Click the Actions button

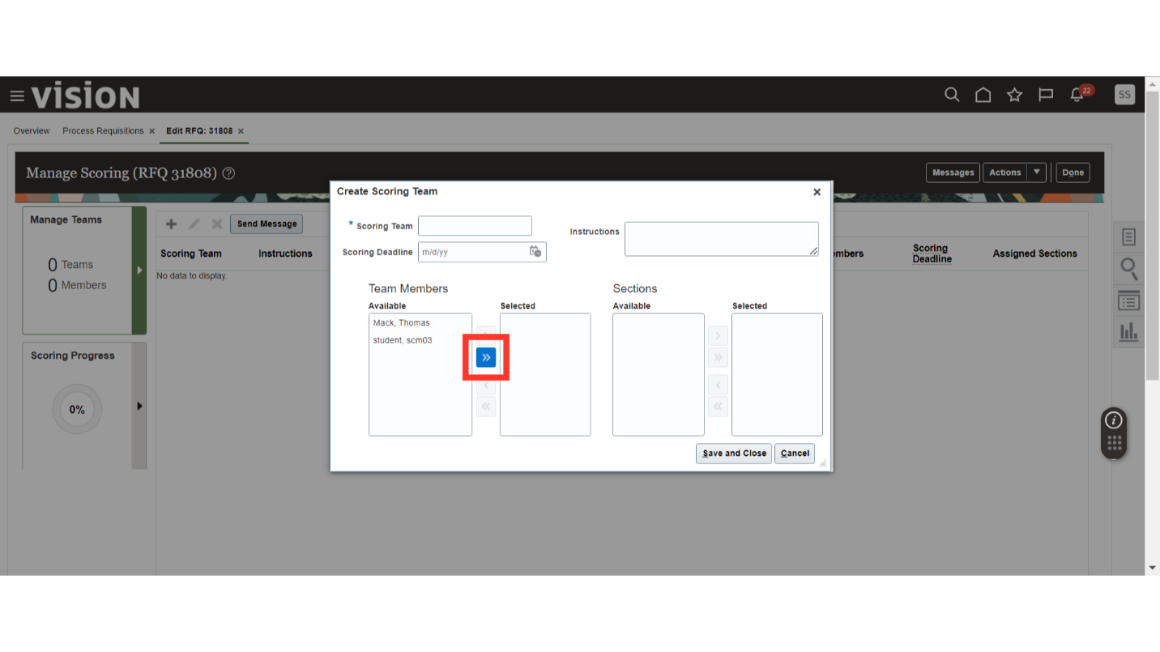[1004, 173]
